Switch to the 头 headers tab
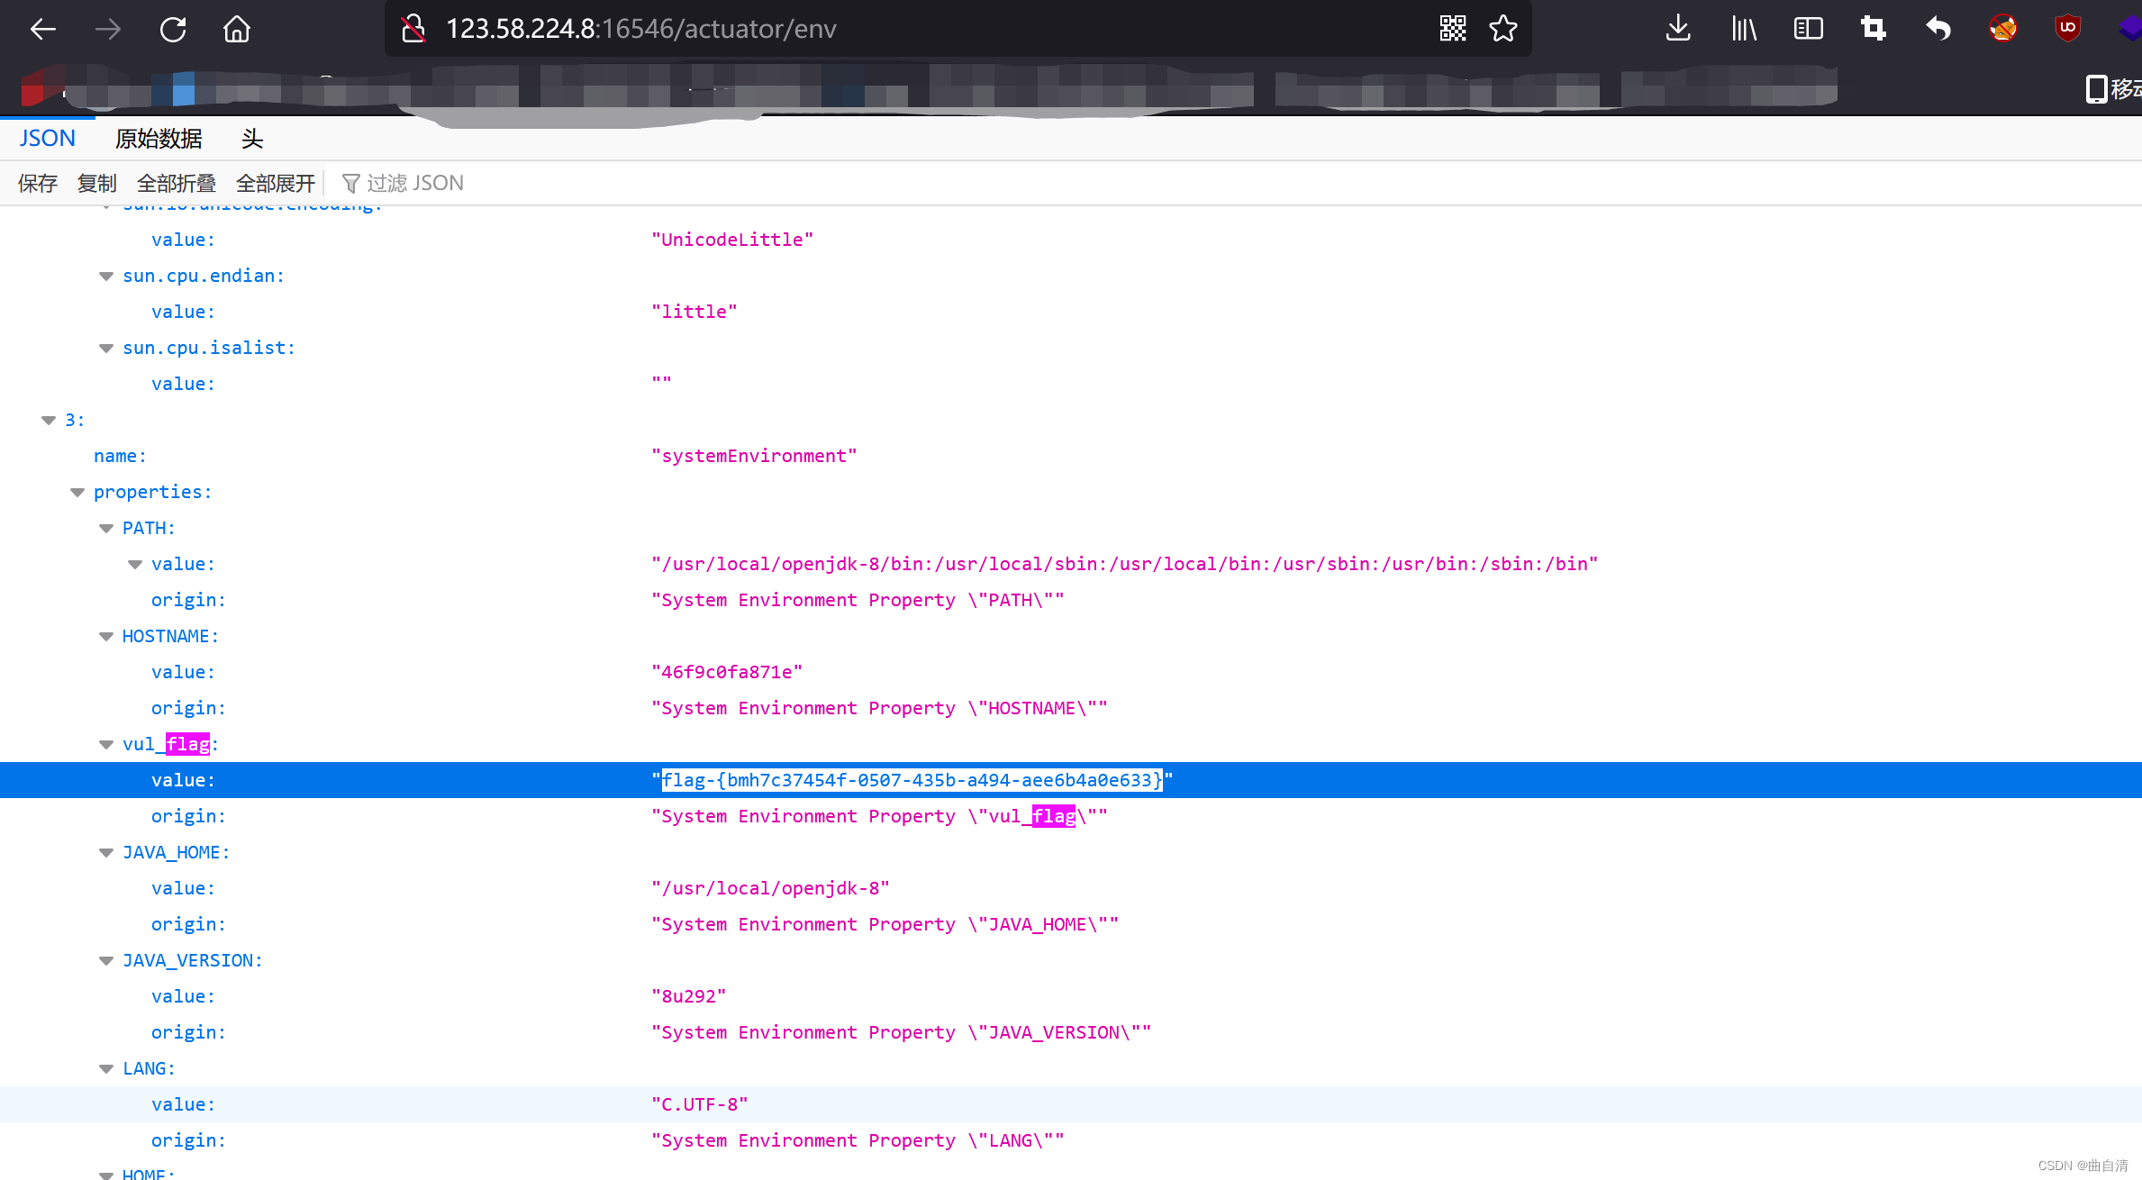 (252, 139)
